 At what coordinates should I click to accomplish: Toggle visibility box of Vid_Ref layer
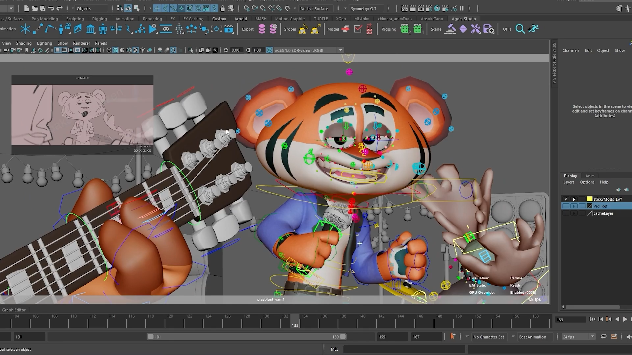pos(566,206)
